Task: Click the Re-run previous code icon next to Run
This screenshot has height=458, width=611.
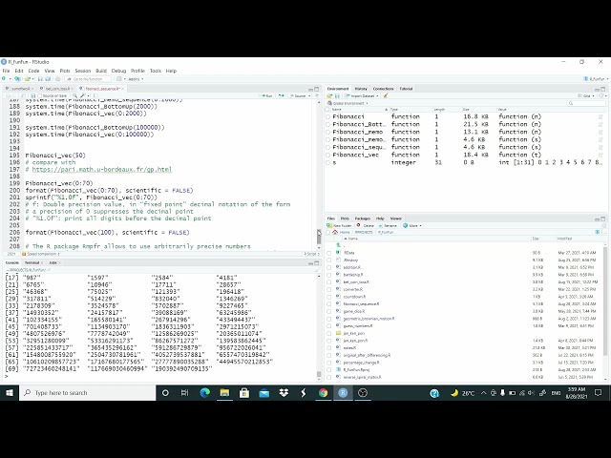Action: 282,95
